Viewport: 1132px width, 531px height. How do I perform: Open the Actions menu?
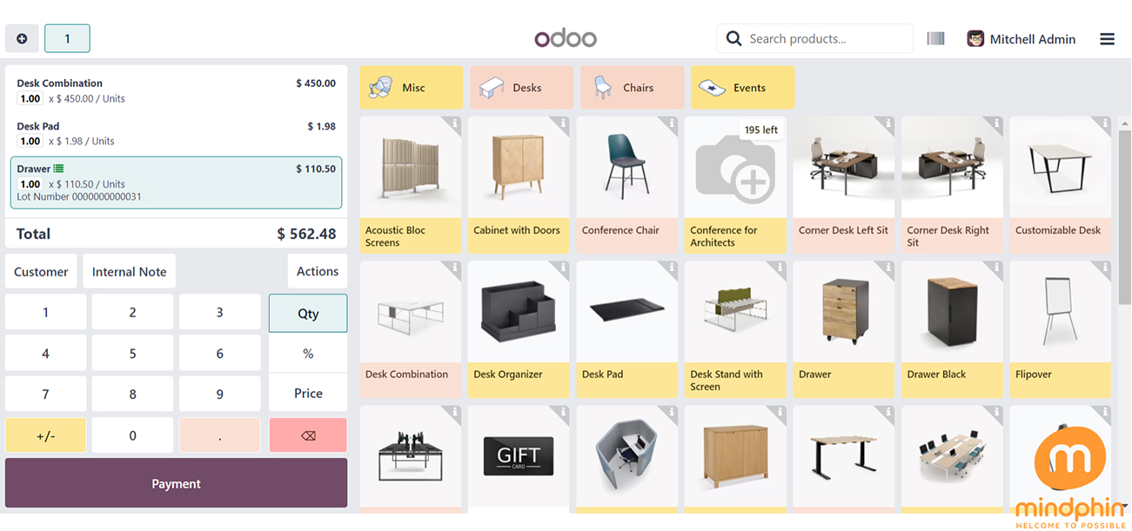point(317,271)
